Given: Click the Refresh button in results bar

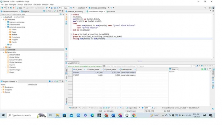Looking at the screenshot, I should [73, 108].
